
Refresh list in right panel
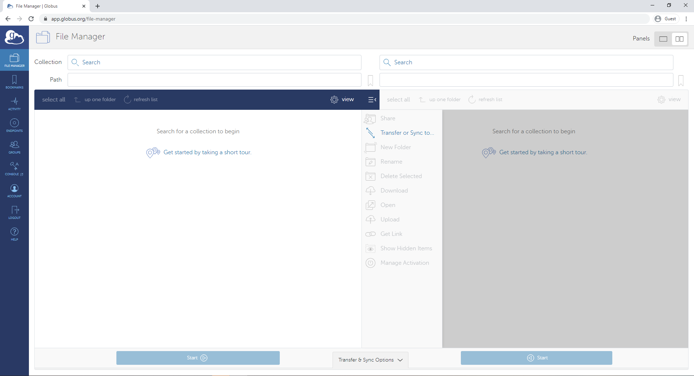[x=485, y=100]
